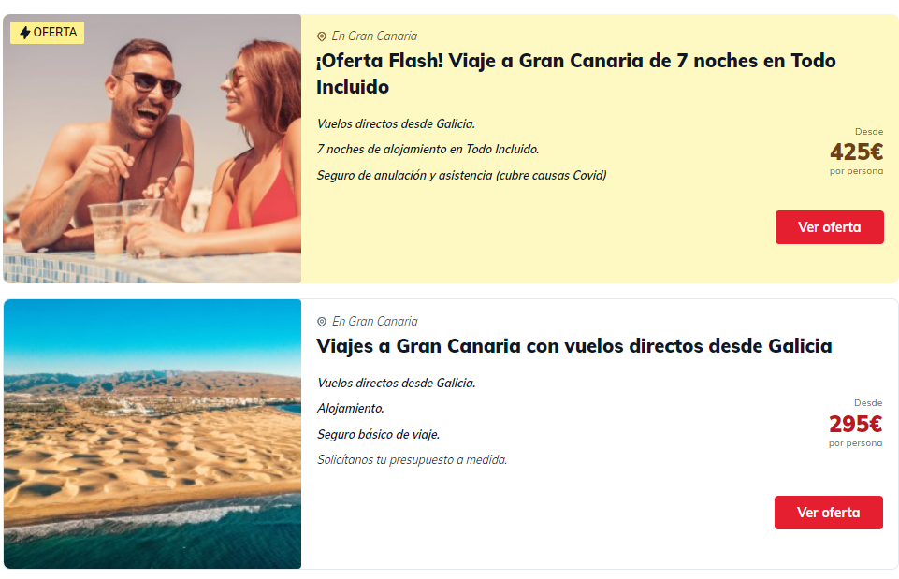The width and height of the screenshot is (899, 579).
Task: Click the location pin icon on second offer
Action: (322, 322)
